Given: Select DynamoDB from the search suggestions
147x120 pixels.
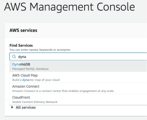Looking at the screenshot, I should (78, 66).
